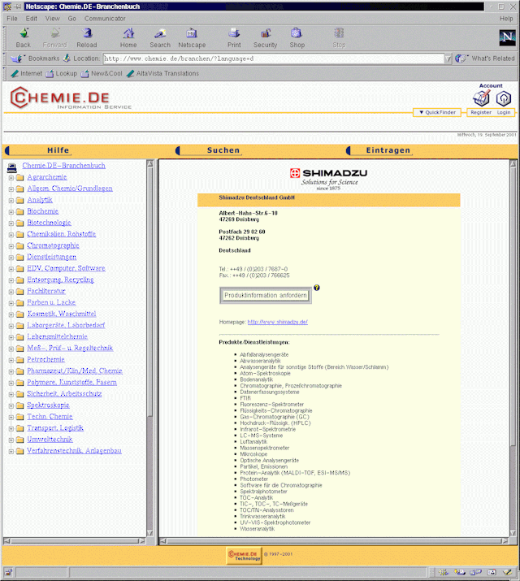This screenshot has height=581, width=520.
Task: Open the View menu
Action: pyautogui.click(x=52, y=19)
